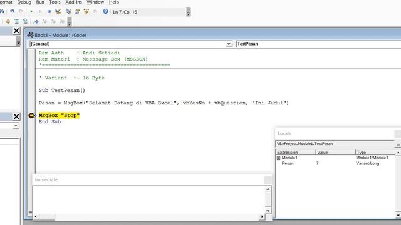Click the Module1/Module1 type cell
Screen dimensions: 401x225
pos(372,157)
